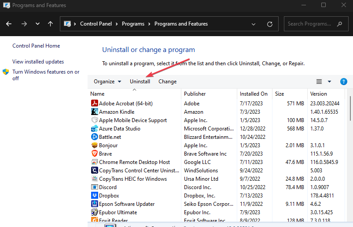This screenshot has width=353, height=227.
Task: Select the Discord program icon
Action: click(94, 187)
